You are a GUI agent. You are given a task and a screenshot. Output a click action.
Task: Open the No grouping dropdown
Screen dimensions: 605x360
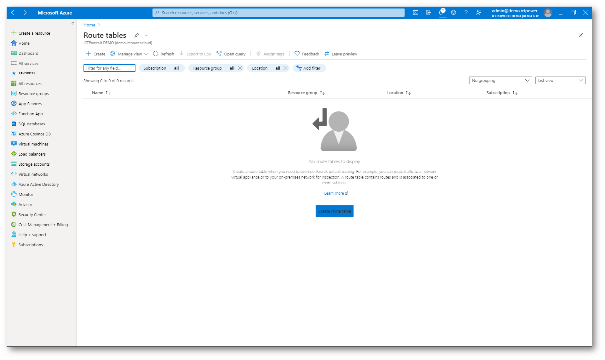pos(500,80)
